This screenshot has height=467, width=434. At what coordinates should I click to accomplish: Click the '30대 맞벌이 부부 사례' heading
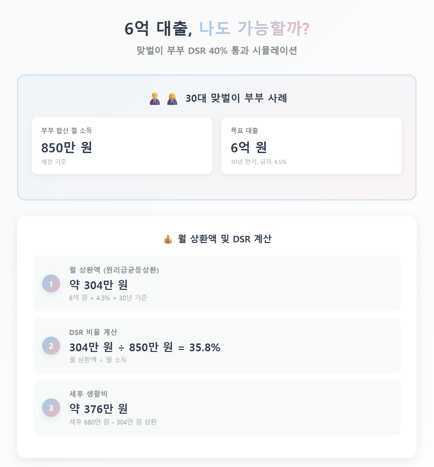click(x=236, y=98)
